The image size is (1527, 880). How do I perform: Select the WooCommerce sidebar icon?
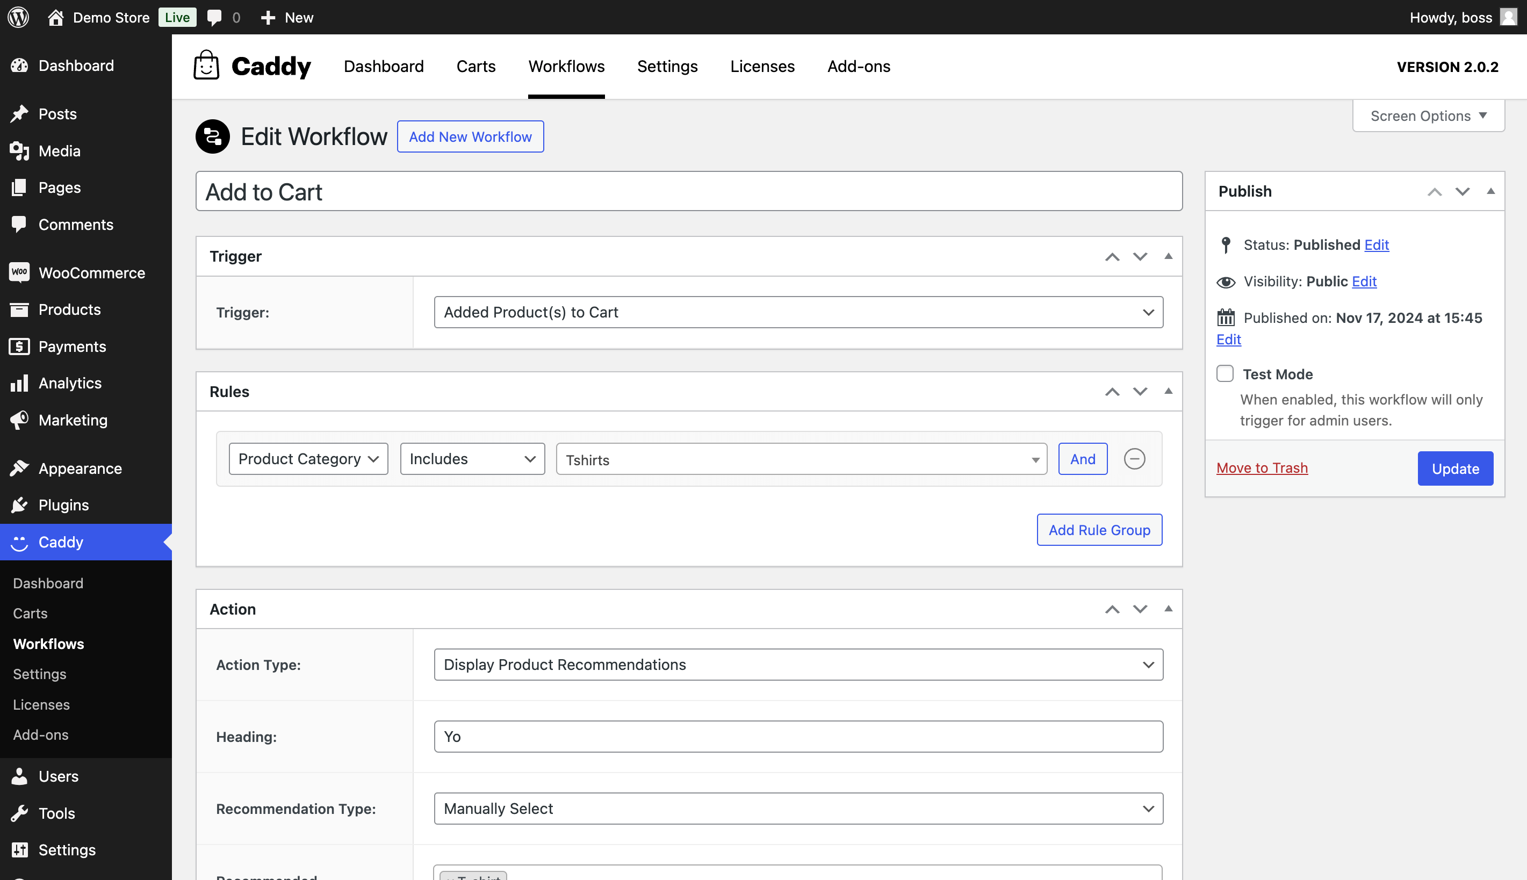pyautogui.click(x=20, y=272)
